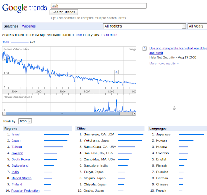
Task: Click 'Bangalore, India' city entry
Action: pyautogui.click(x=96, y=165)
